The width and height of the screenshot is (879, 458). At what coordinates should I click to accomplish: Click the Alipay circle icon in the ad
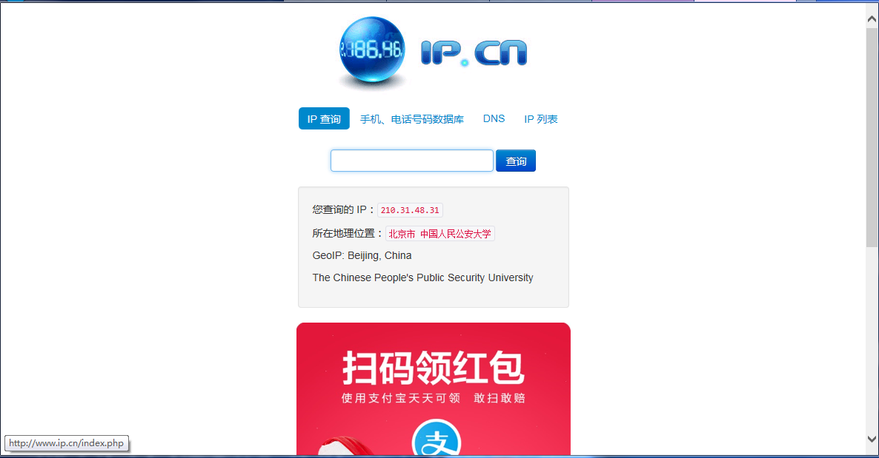[436, 438]
